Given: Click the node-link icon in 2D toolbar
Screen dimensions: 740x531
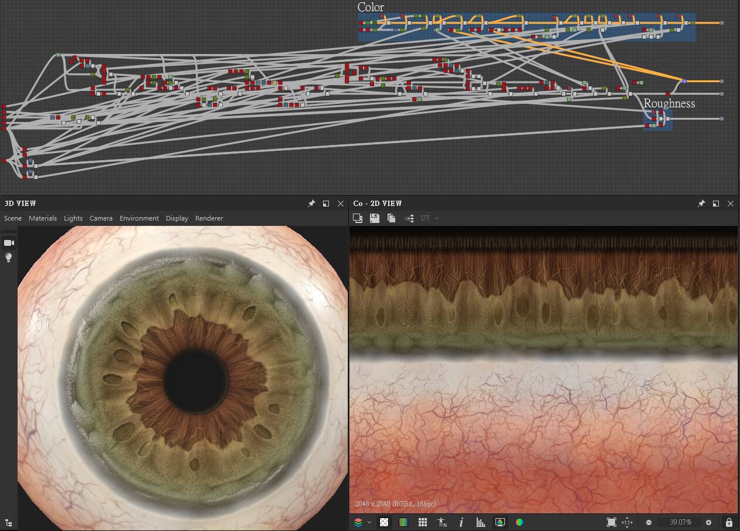Looking at the screenshot, I should click(409, 218).
